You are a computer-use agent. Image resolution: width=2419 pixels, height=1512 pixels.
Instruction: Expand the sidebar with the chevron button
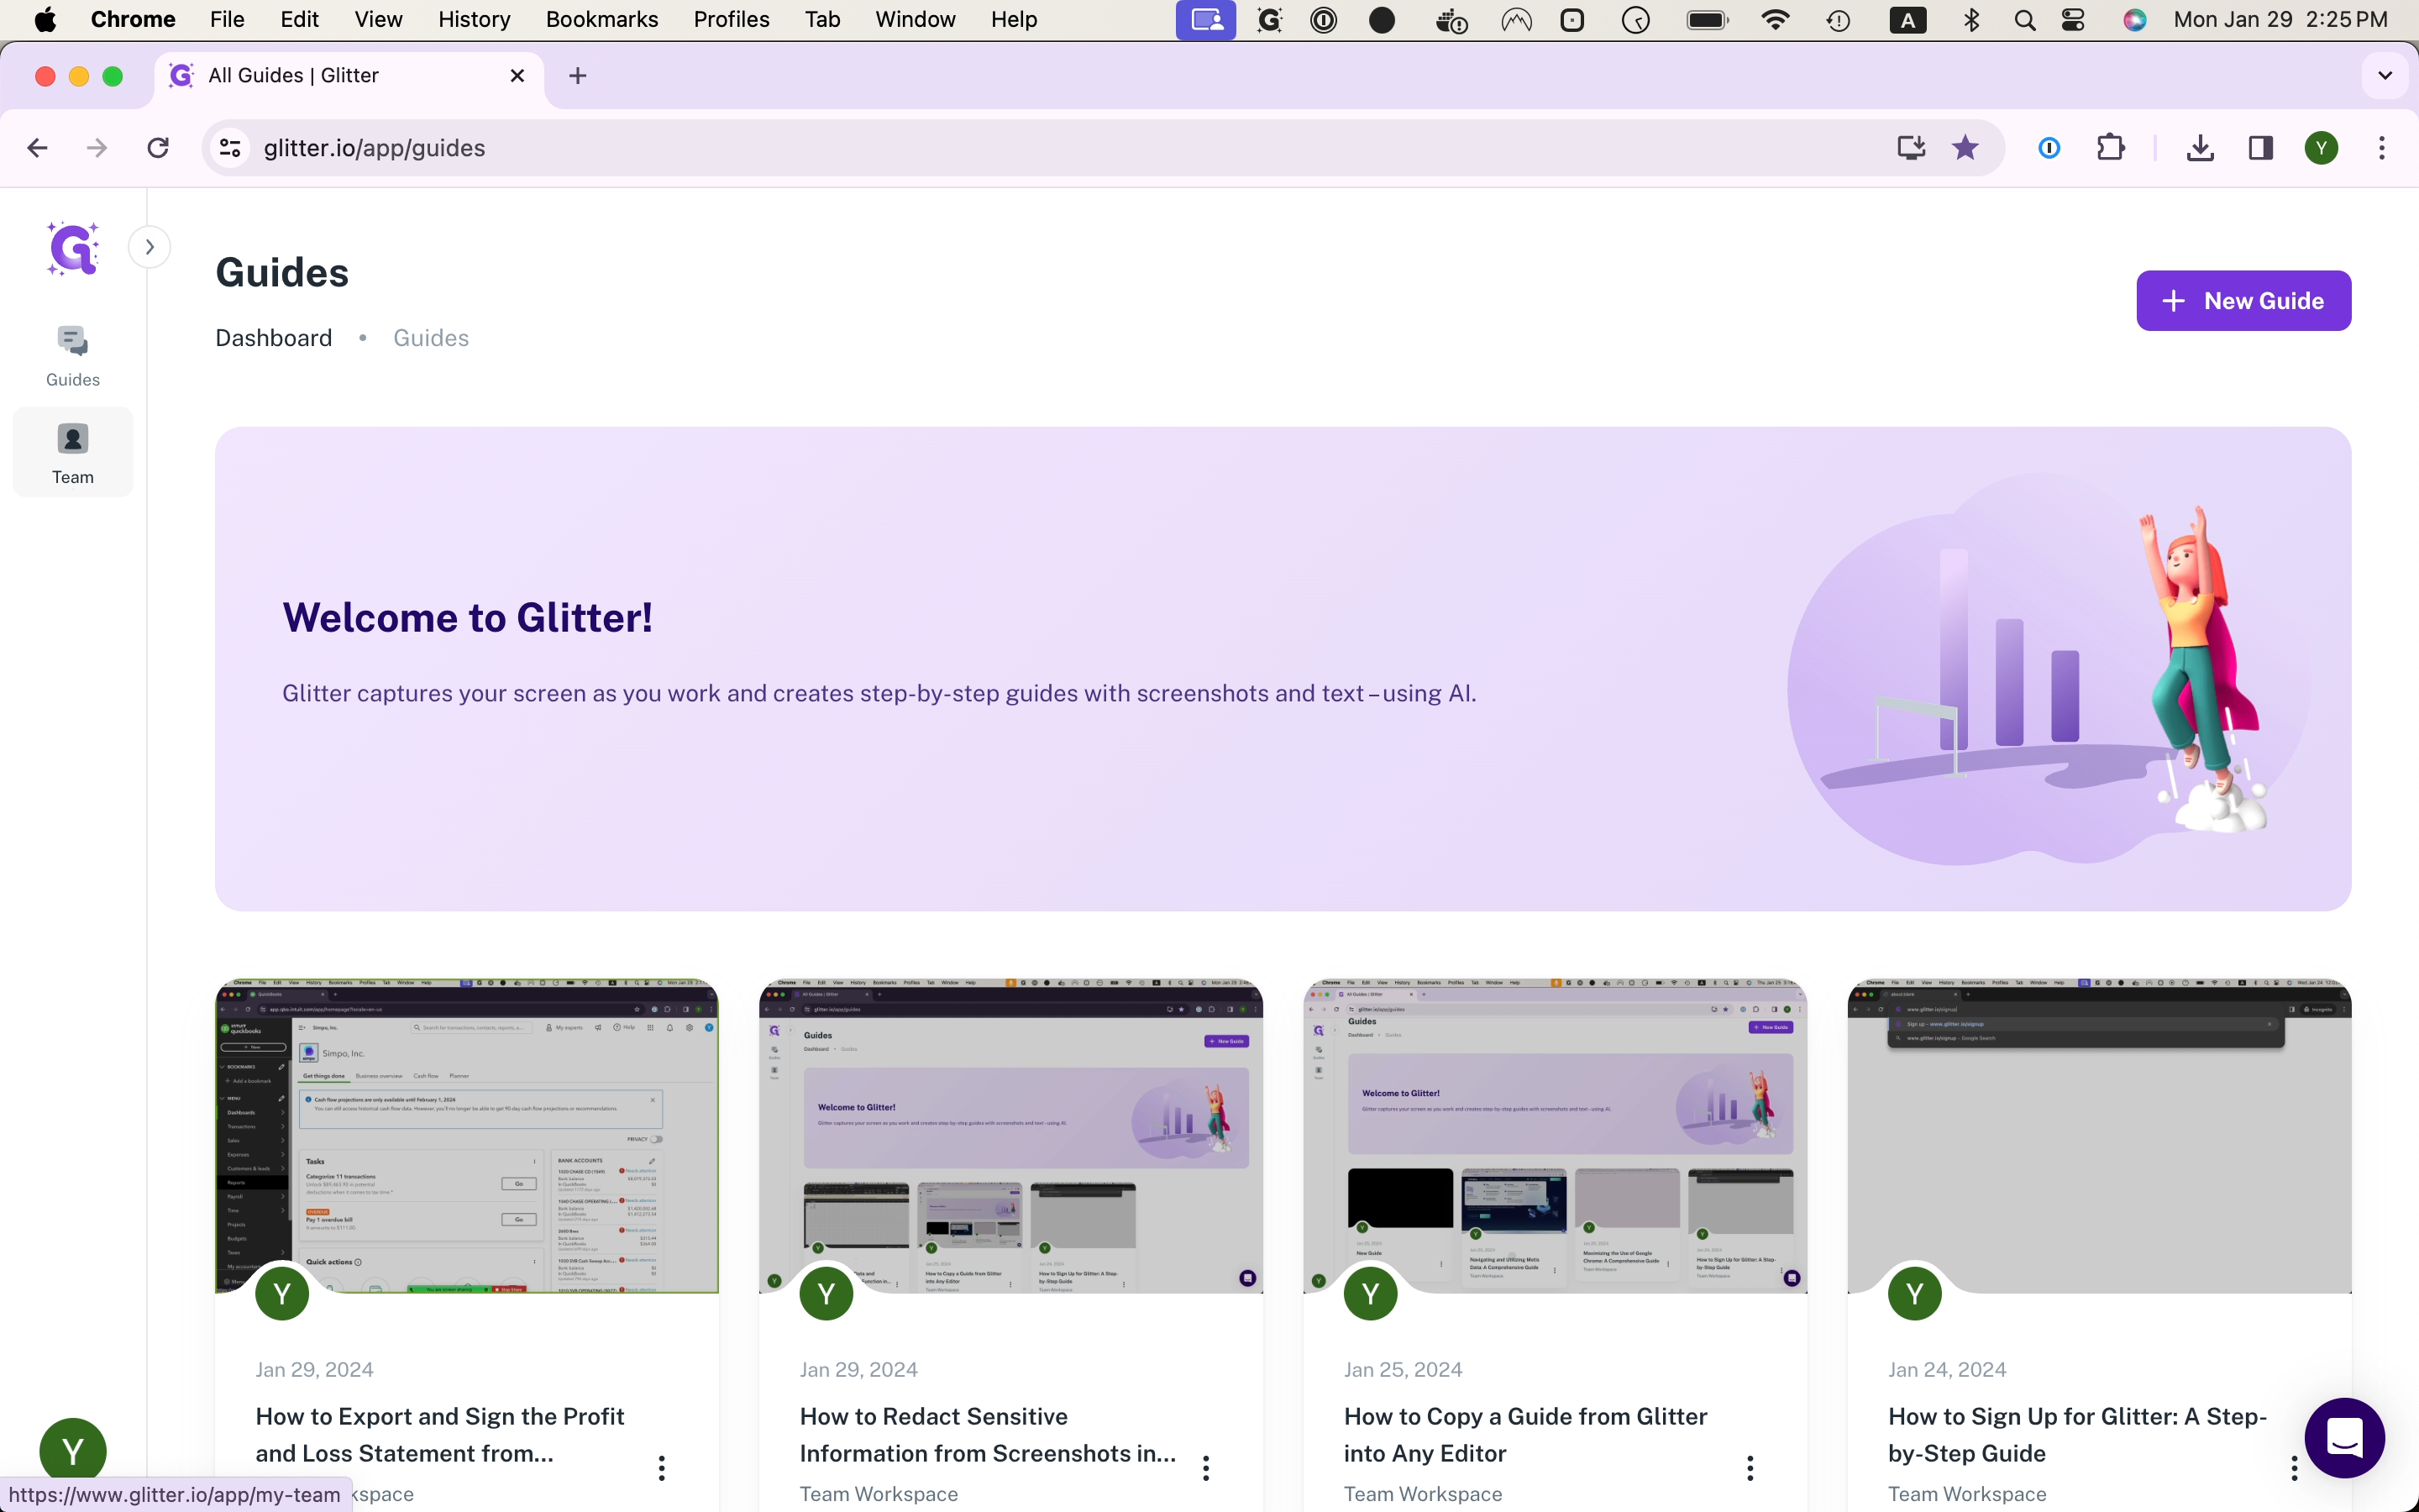150,247
